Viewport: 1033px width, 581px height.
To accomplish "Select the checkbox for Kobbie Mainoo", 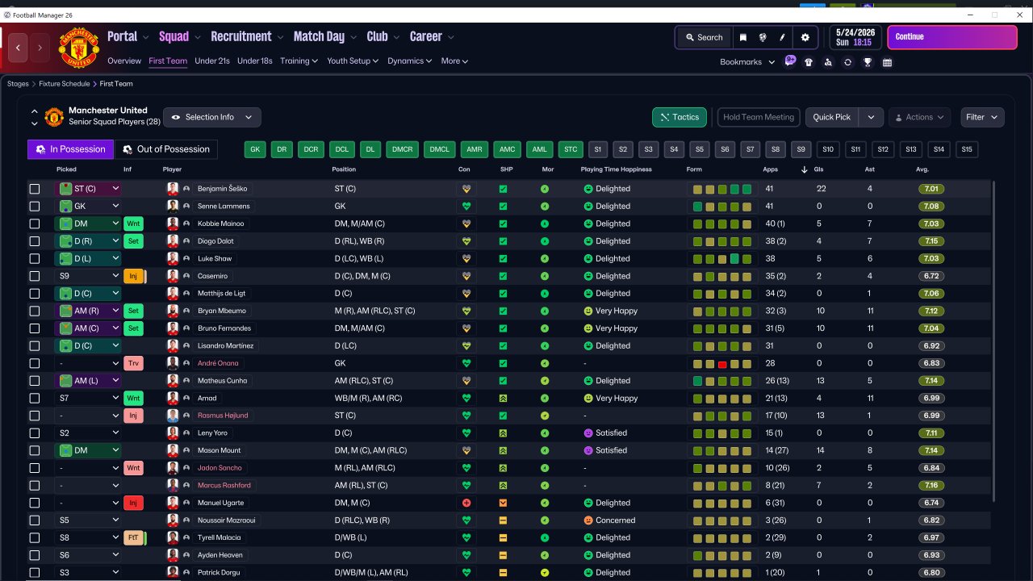I will pyautogui.click(x=35, y=224).
